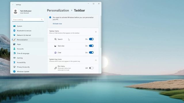Select Apps in the settings sidebar

[x=28, y=44]
